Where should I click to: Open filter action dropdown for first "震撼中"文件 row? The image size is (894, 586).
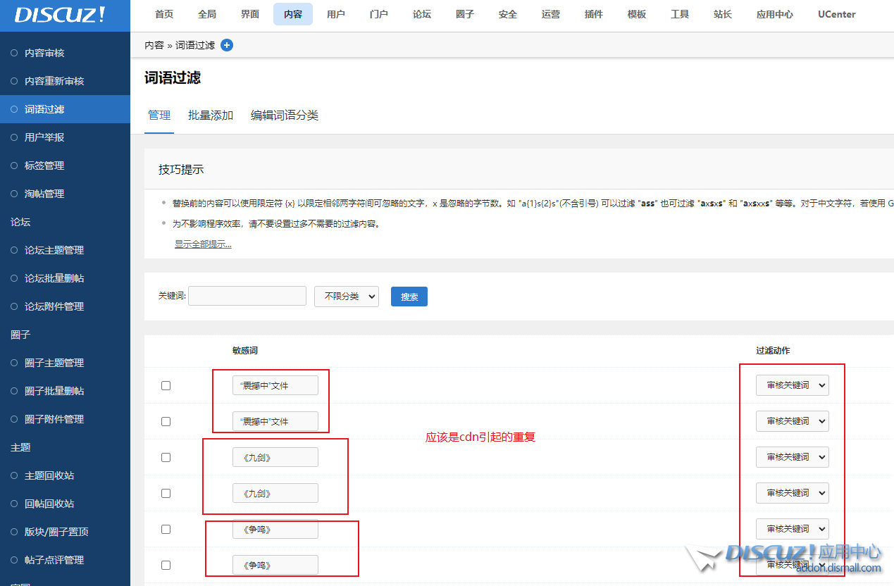coord(792,385)
